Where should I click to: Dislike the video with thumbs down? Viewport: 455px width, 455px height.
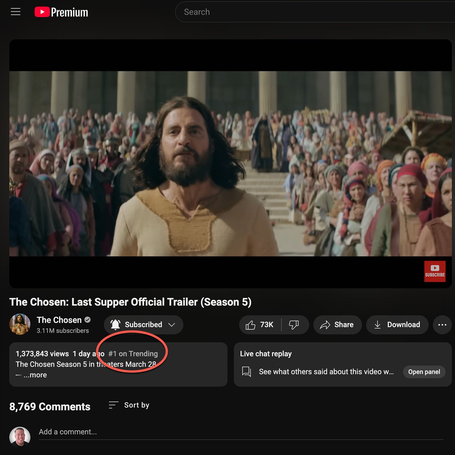(294, 325)
